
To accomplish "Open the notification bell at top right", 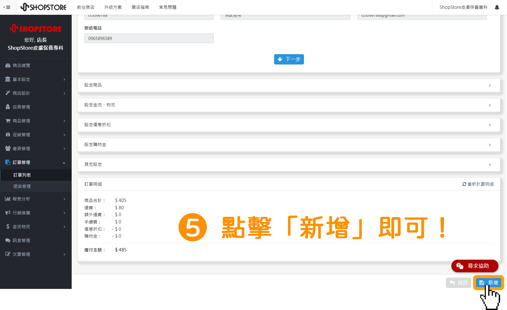I will (x=497, y=7).
